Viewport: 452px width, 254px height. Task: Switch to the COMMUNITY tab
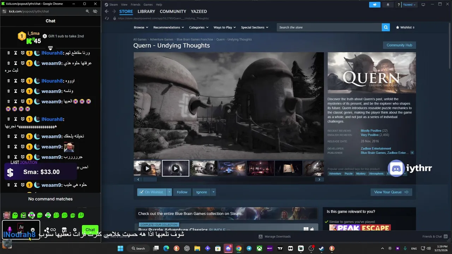[173, 12]
